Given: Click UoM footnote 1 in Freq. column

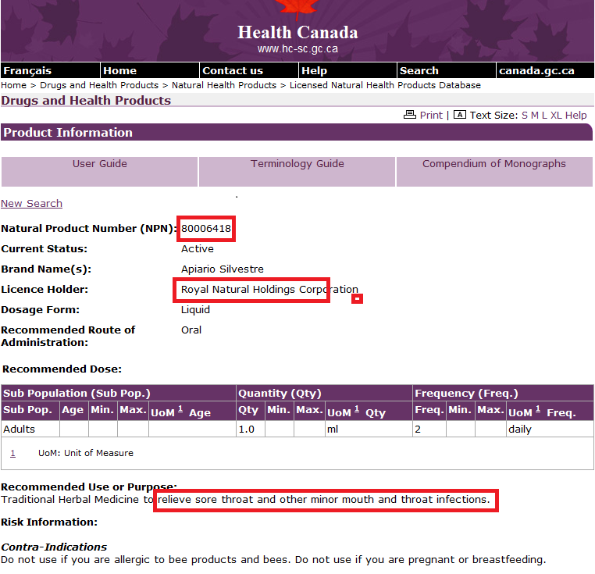Looking at the screenshot, I should (538, 409).
